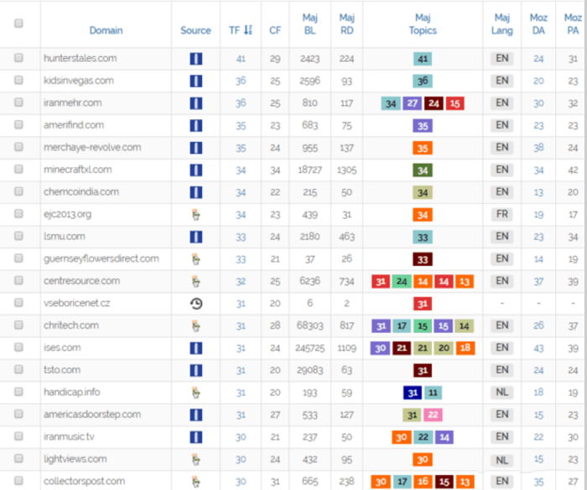587x490 pixels.
Task: Click source icon for lightviews.com row
Action: 195,460
